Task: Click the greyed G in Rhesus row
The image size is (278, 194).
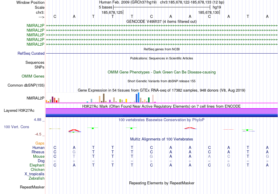Action: [x=74, y=152]
